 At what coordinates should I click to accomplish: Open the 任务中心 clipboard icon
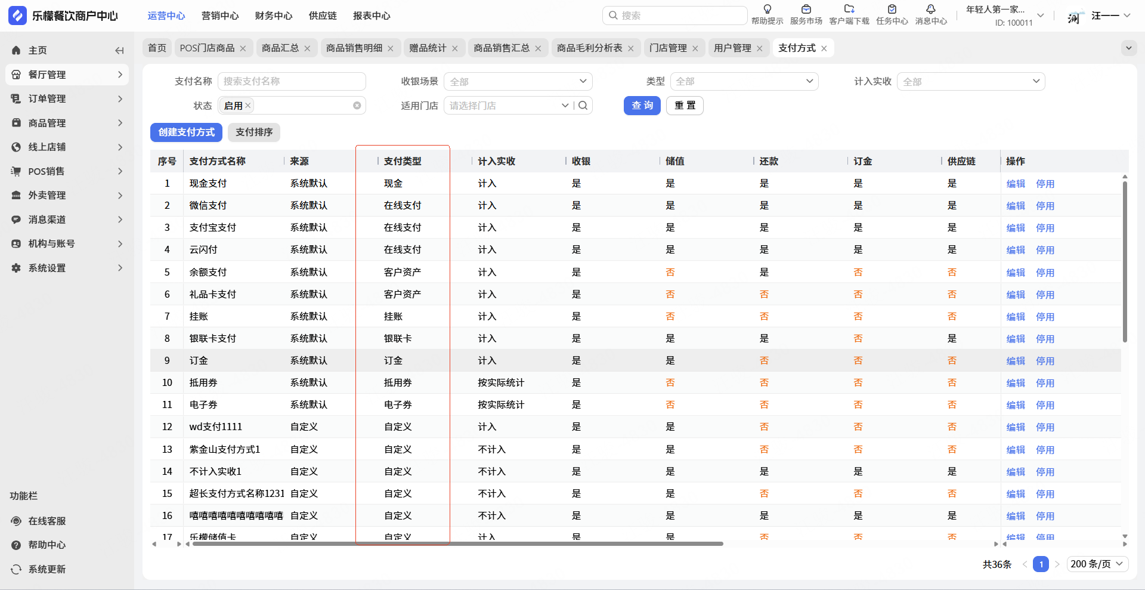click(x=892, y=10)
